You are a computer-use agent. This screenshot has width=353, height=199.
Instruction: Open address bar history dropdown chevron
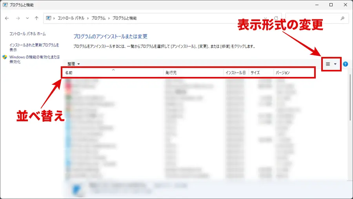pyautogui.click(x=266, y=18)
